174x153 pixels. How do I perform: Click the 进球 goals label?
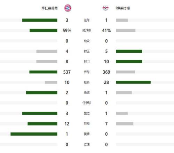87,20
